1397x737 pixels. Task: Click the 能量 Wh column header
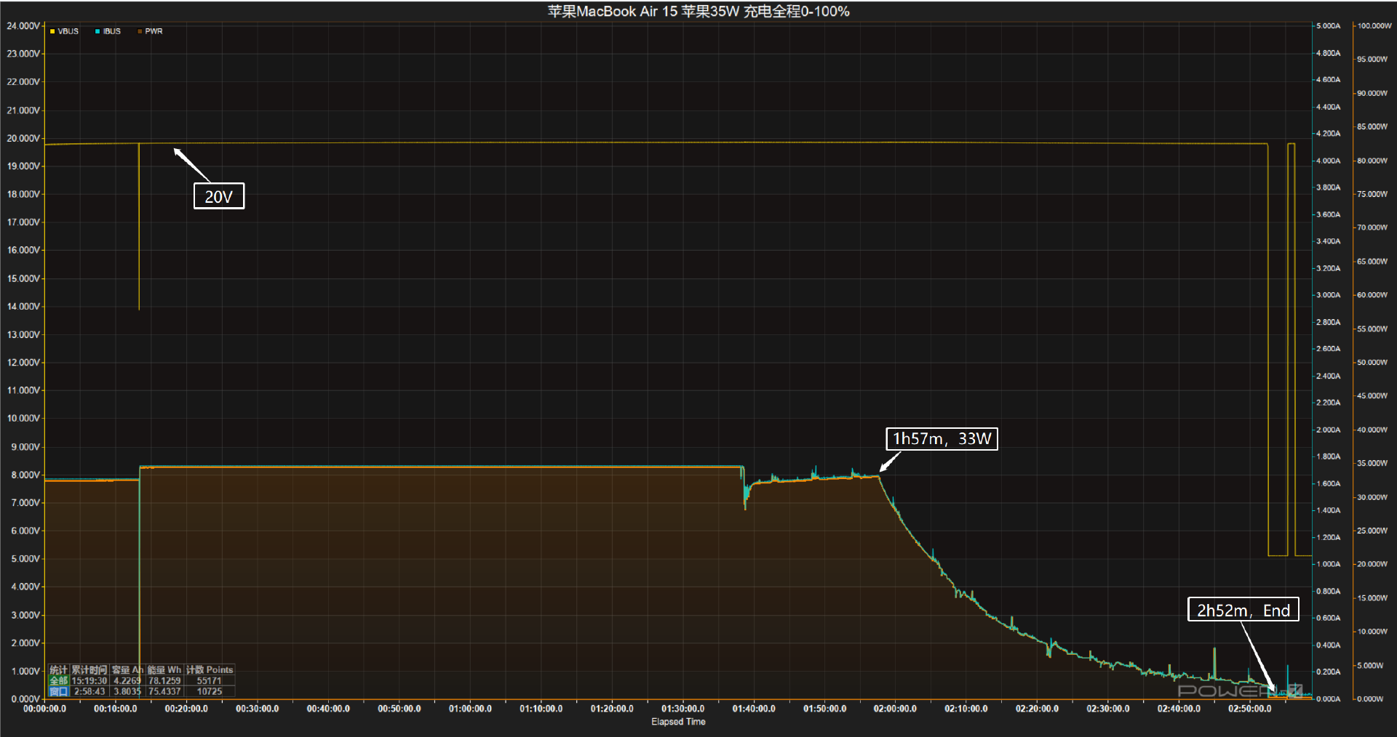(x=164, y=670)
